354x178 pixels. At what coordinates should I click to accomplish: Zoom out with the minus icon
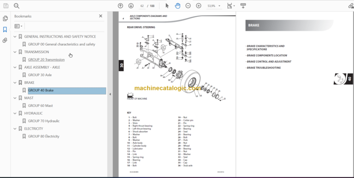coord(188,6)
